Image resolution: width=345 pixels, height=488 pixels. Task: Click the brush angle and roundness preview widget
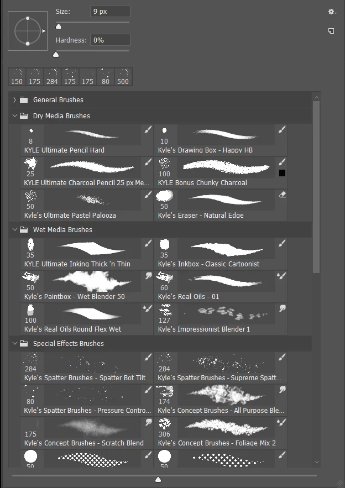click(28, 31)
